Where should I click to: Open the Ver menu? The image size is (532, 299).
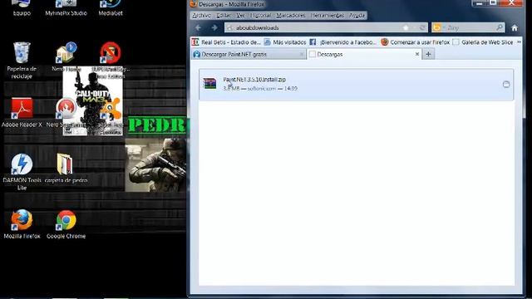coord(240,16)
